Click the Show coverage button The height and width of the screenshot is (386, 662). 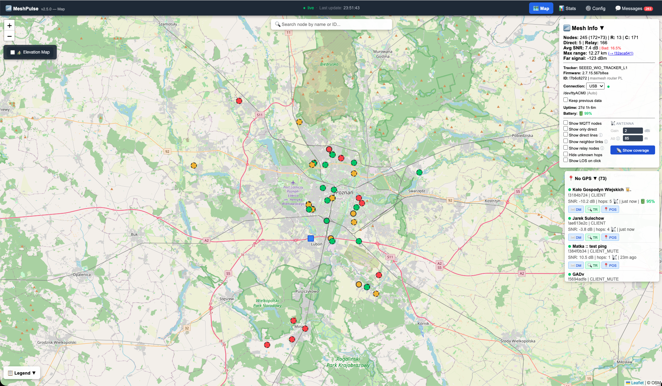coord(633,150)
